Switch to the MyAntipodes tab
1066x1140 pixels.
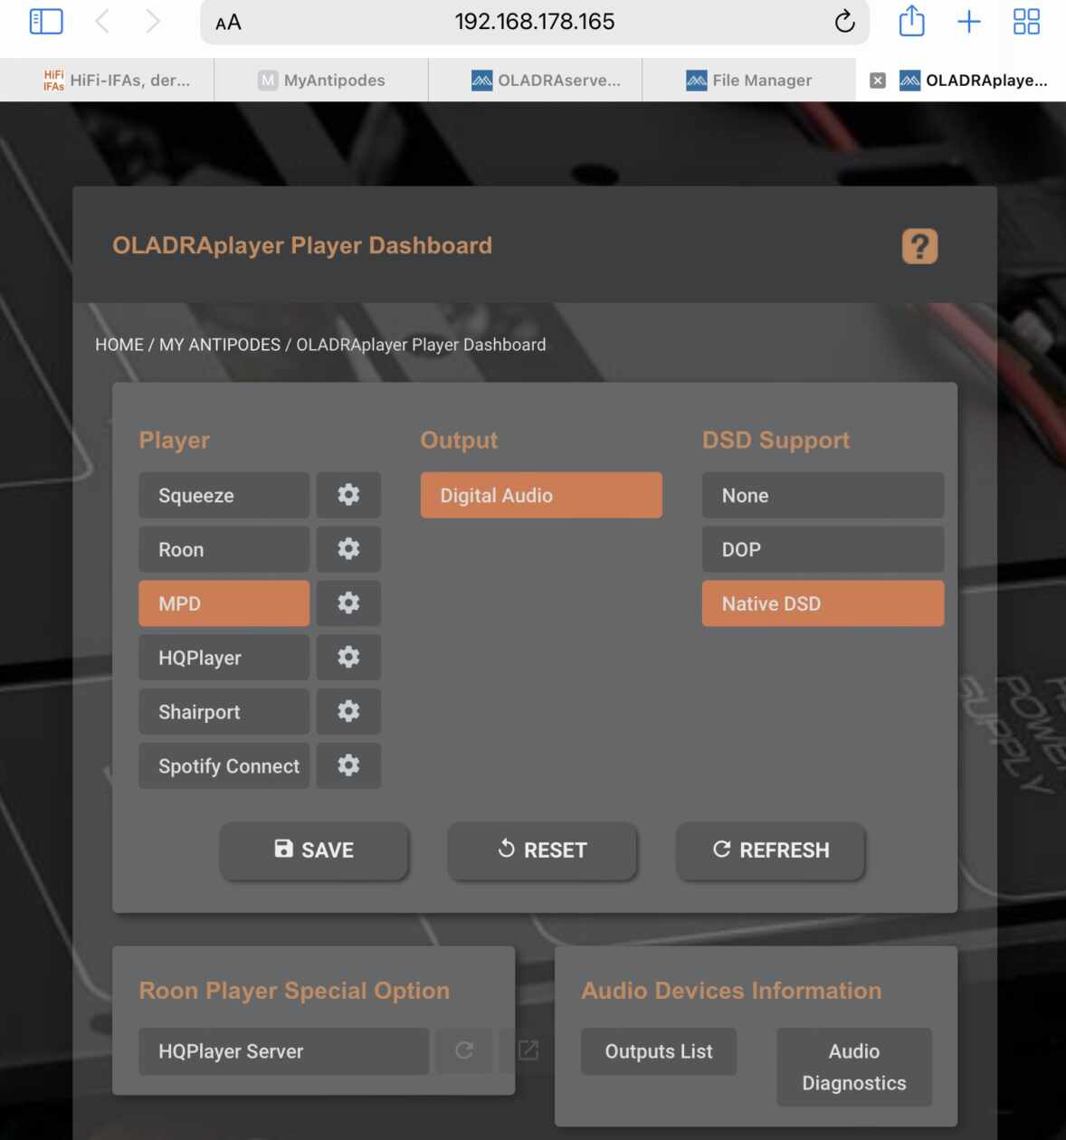tap(322, 81)
